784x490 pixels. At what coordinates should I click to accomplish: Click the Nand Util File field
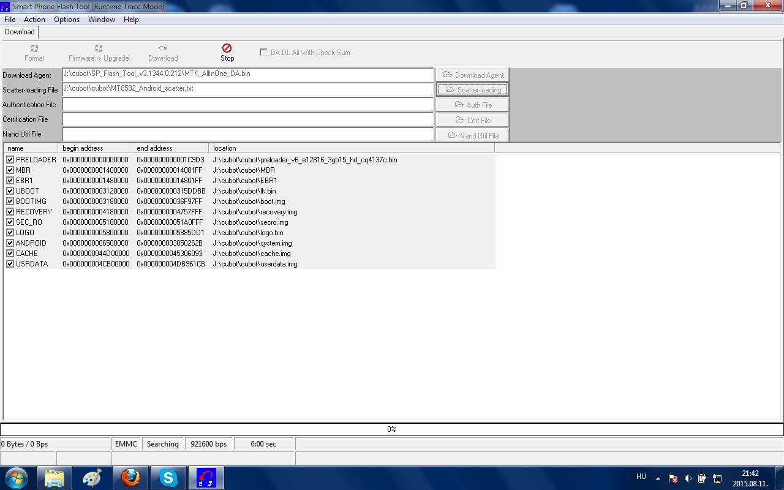248,134
